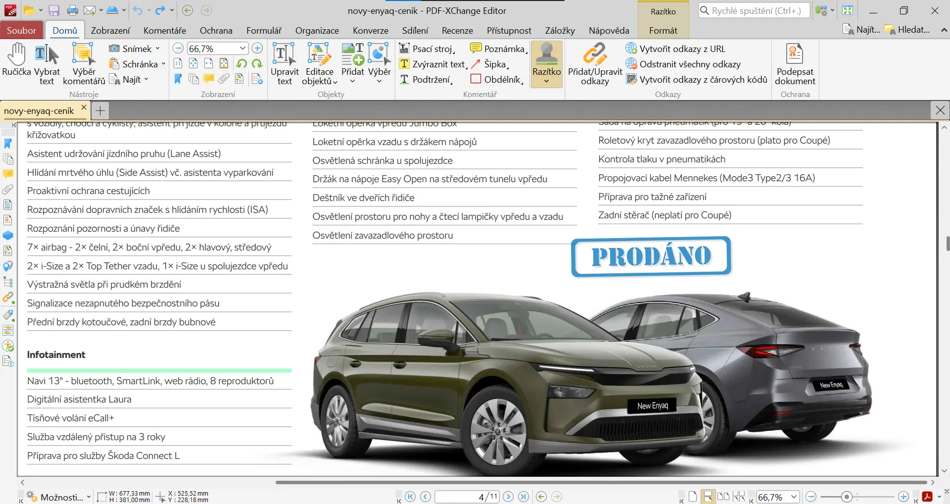Toggle continuous page layout in status bar

pos(708,497)
